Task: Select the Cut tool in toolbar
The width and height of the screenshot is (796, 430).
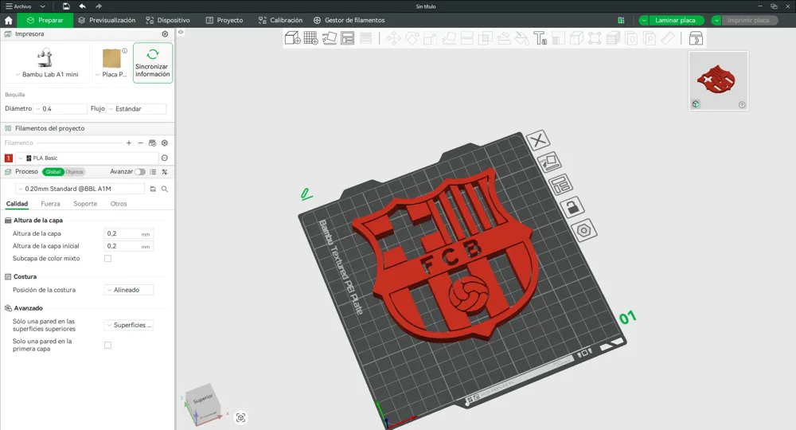Action: click(466, 38)
